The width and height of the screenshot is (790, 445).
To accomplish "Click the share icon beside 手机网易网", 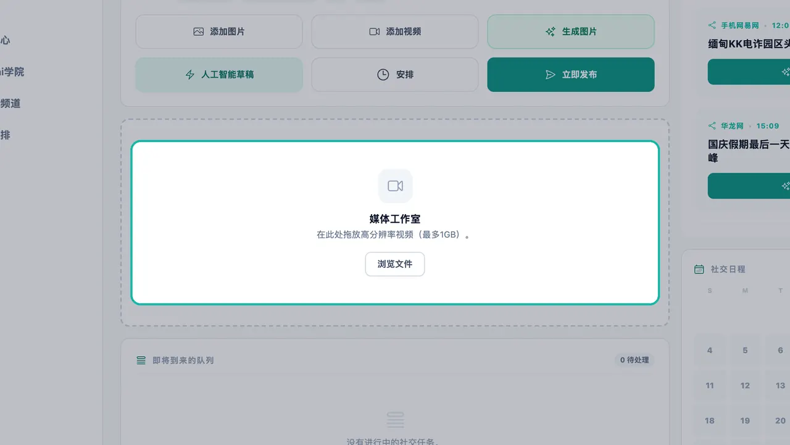I will pyautogui.click(x=712, y=25).
